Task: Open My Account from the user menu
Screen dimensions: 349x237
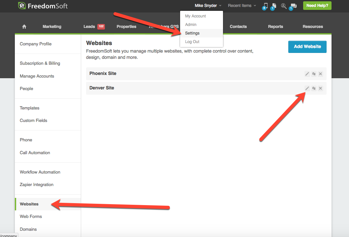Action: (195, 16)
